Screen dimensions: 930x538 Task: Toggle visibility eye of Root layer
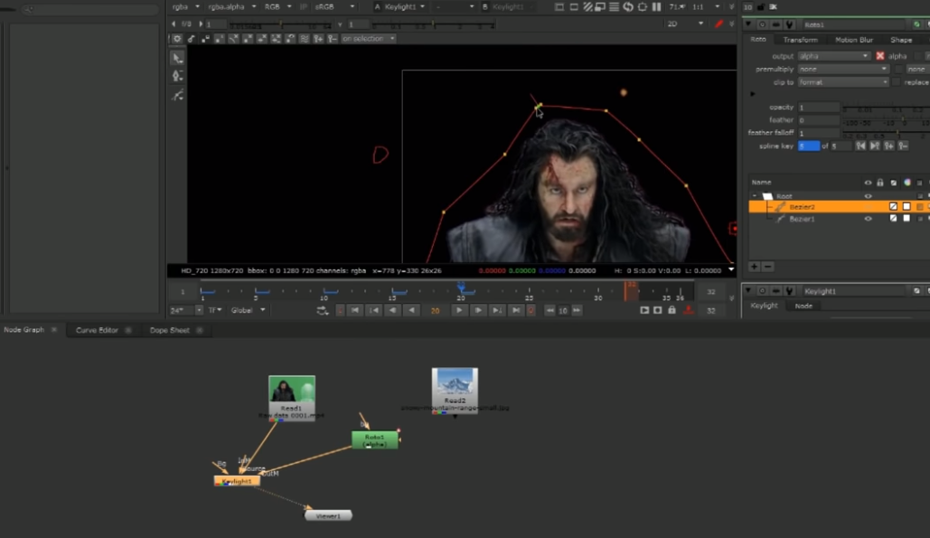(868, 195)
